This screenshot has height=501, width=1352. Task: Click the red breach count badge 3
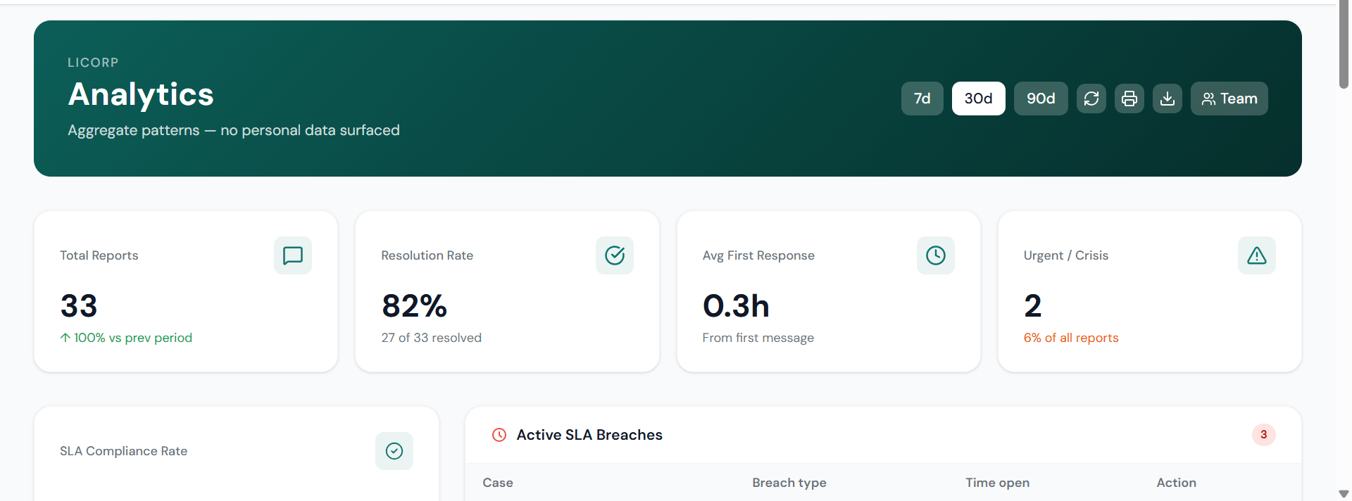click(x=1264, y=435)
